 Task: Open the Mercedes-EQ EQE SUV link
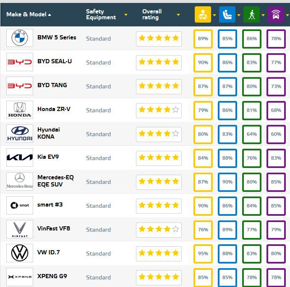coord(55,181)
